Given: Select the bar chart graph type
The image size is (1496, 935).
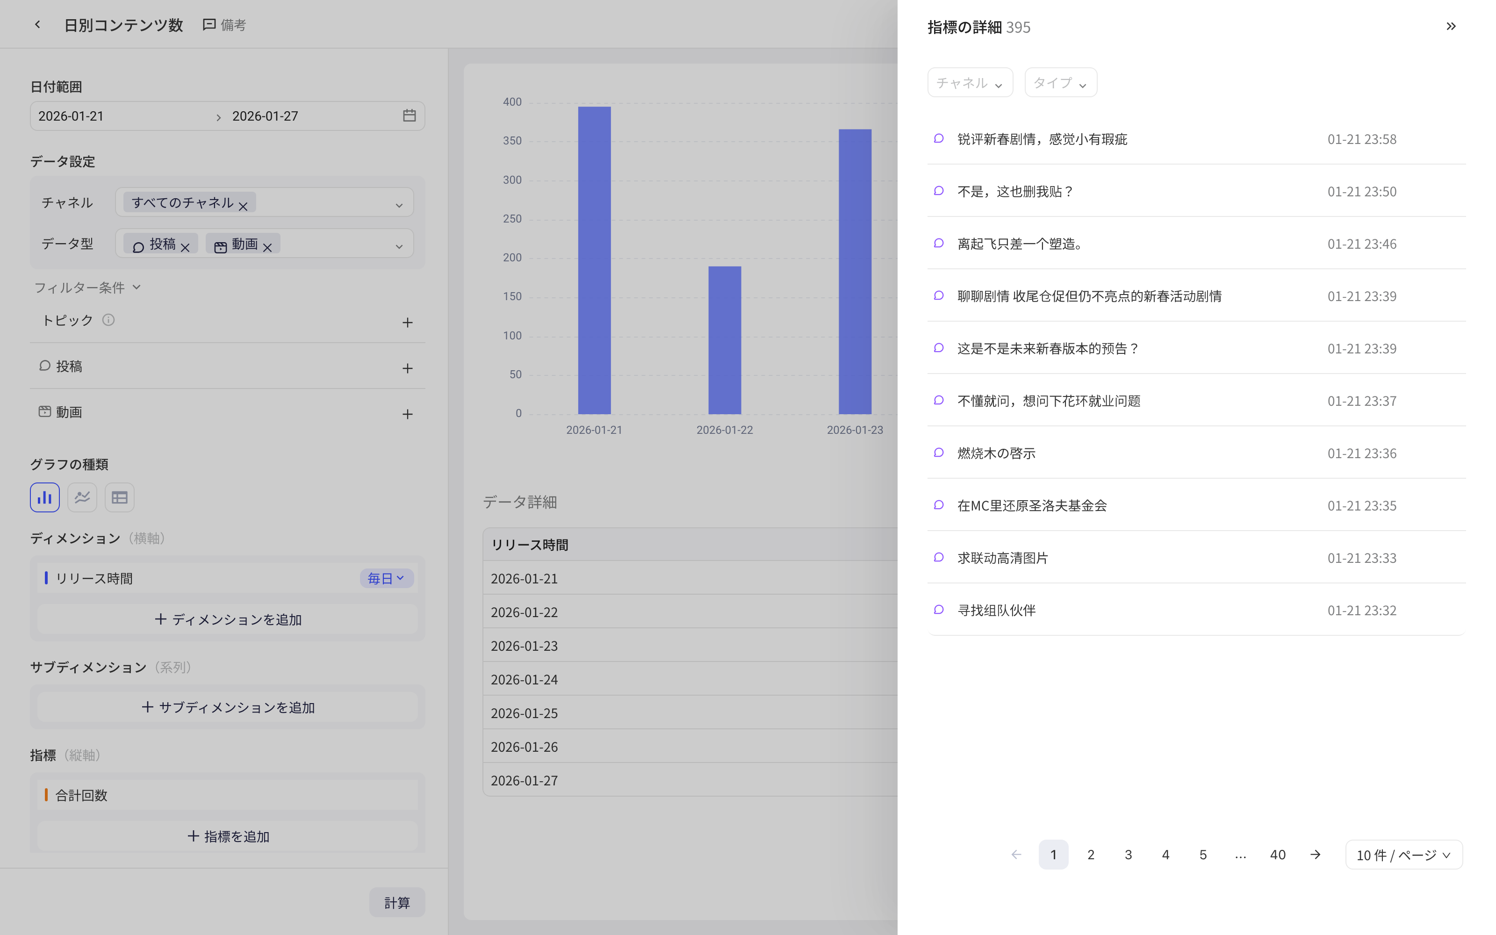Looking at the screenshot, I should pos(44,497).
